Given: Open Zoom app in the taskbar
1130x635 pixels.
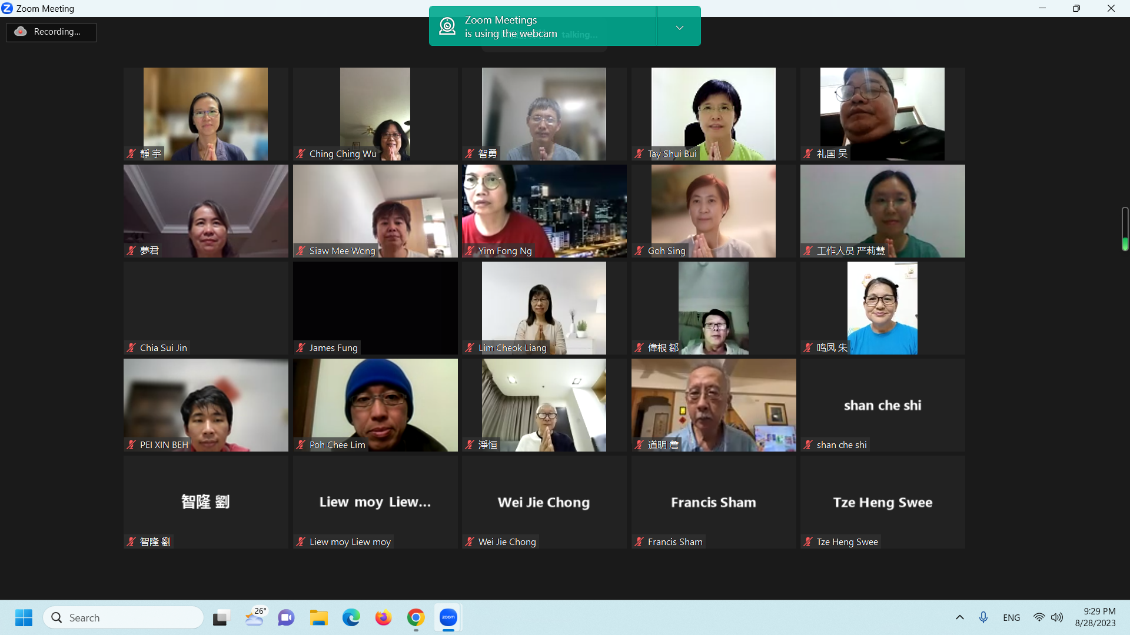Looking at the screenshot, I should point(448,617).
